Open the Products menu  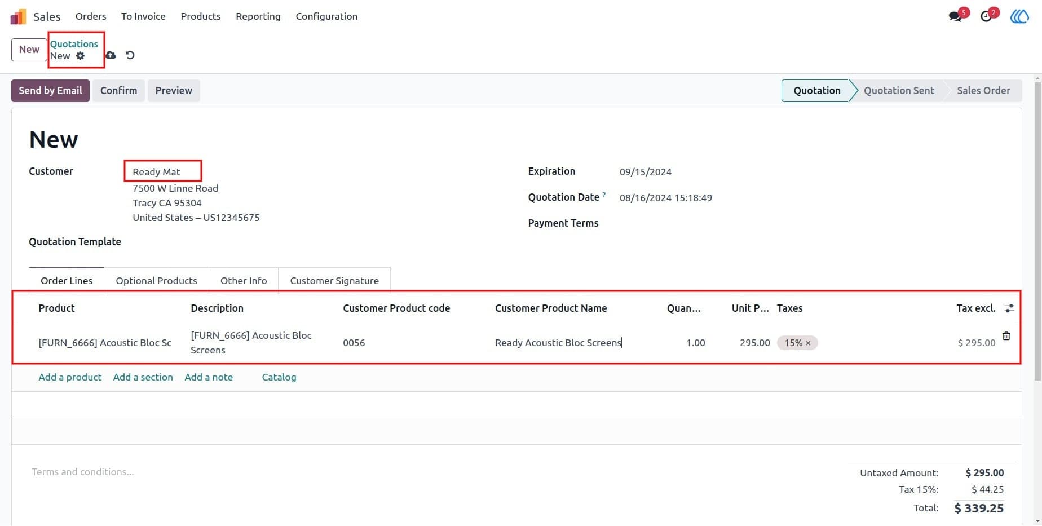pyautogui.click(x=201, y=16)
